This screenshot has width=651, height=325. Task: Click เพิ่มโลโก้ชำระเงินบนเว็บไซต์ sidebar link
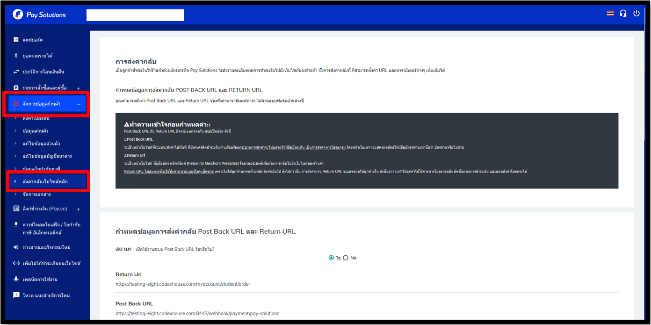pyautogui.click(x=51, y=263)
